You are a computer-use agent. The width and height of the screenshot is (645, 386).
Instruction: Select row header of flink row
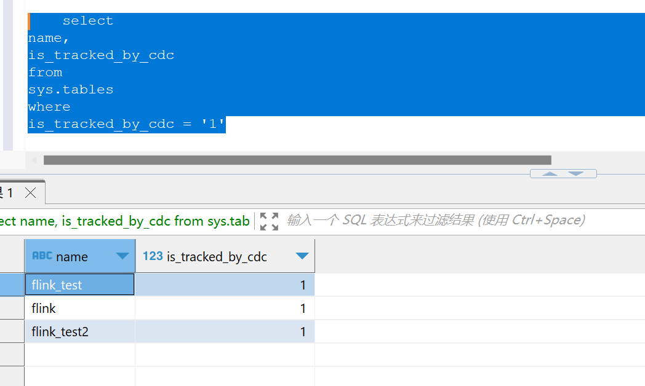click(12, 308)
